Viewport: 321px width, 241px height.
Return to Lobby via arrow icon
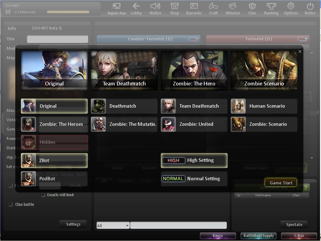[136, 9]
